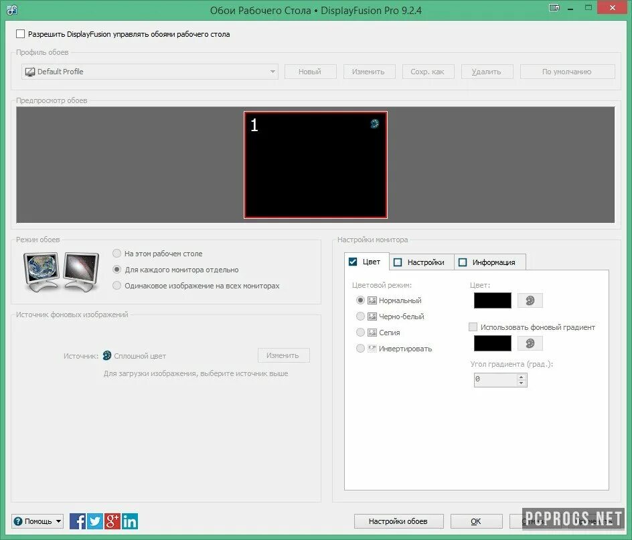Click the Сплошной цвет source text
Viewport: 632px width, 540px height.
pos(140,356)
